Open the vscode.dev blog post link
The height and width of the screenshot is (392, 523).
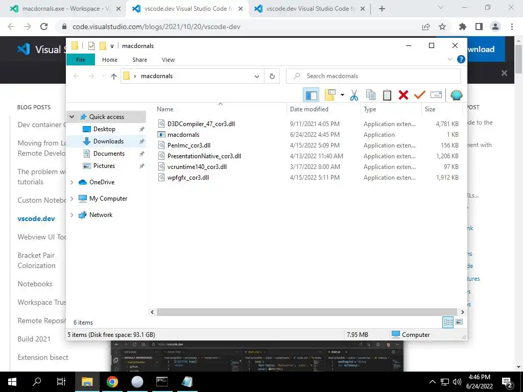tap(36, 218)
